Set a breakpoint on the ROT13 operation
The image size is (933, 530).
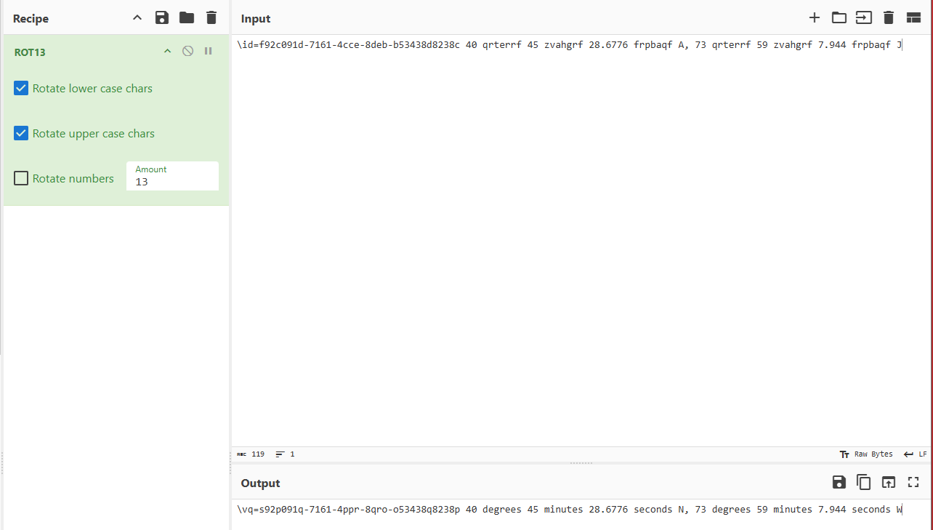pyautogui.click(x=209, y=50)
